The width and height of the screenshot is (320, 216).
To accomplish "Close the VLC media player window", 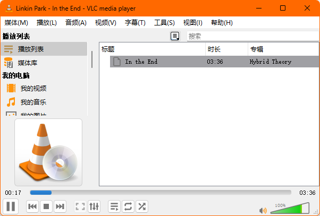I will (x=307, y=8).
